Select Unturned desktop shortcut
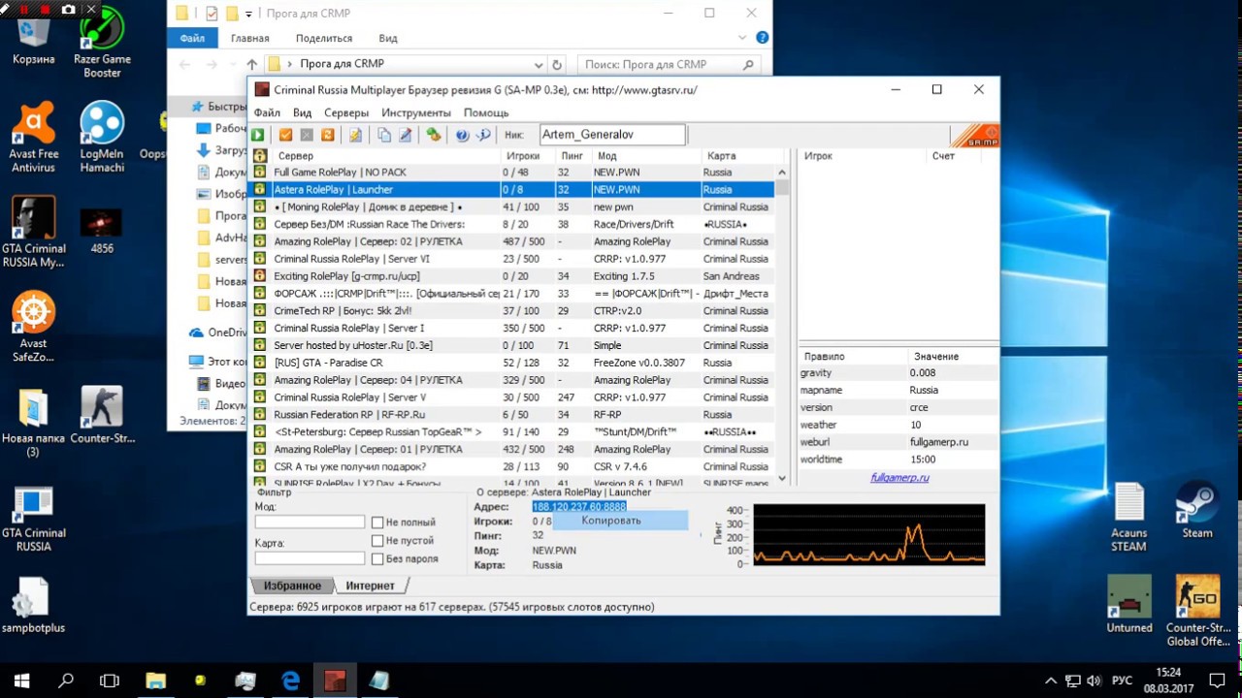 [x=1129, y=603]
